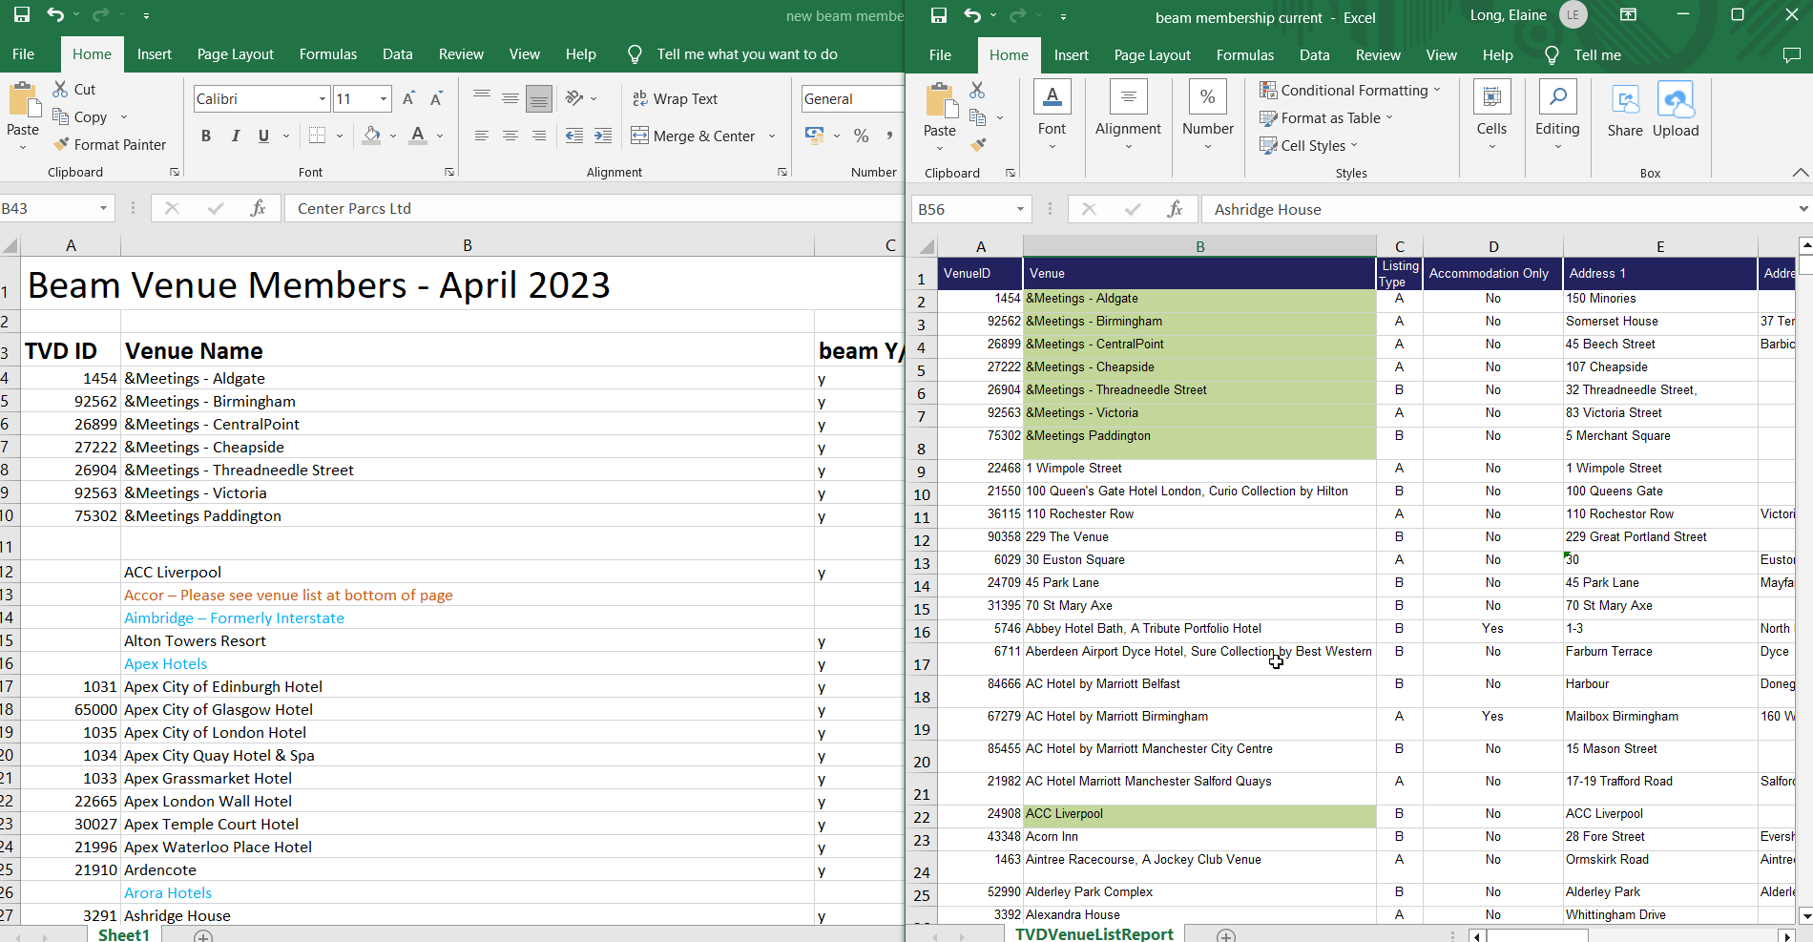Center text horizontally in left window
This screenshot has width=1813, height=942.
click(511, 136)
